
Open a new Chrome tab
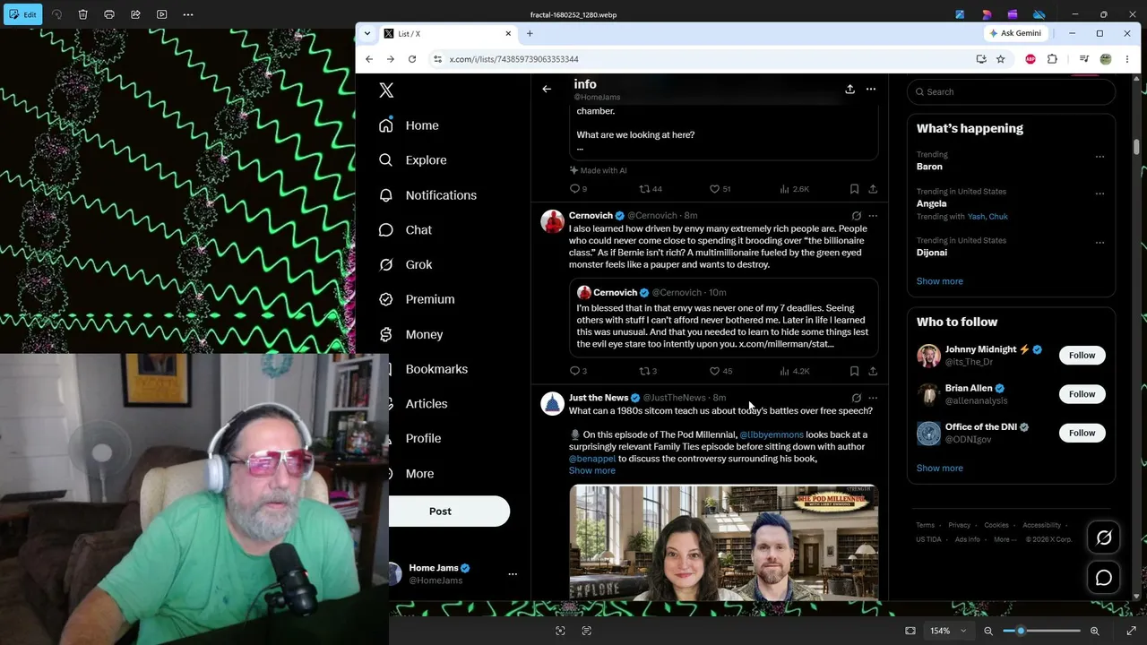tap(530, 33)
